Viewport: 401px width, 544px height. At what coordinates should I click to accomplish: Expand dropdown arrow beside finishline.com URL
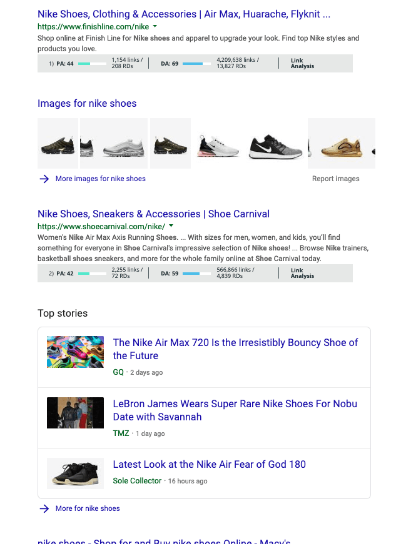[x=155, y=26]
